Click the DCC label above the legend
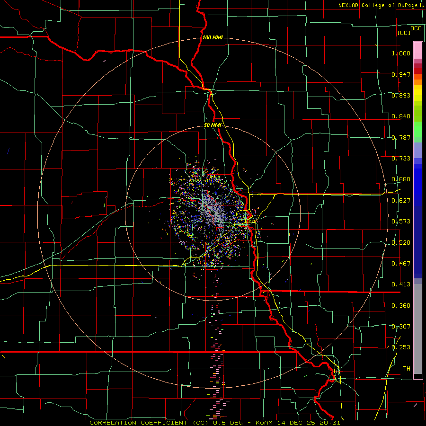426x426 pixels. tap(416, 28)
